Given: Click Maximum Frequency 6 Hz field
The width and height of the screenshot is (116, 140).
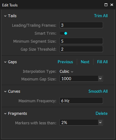Looking at the screenshot, I should [81, 101].
